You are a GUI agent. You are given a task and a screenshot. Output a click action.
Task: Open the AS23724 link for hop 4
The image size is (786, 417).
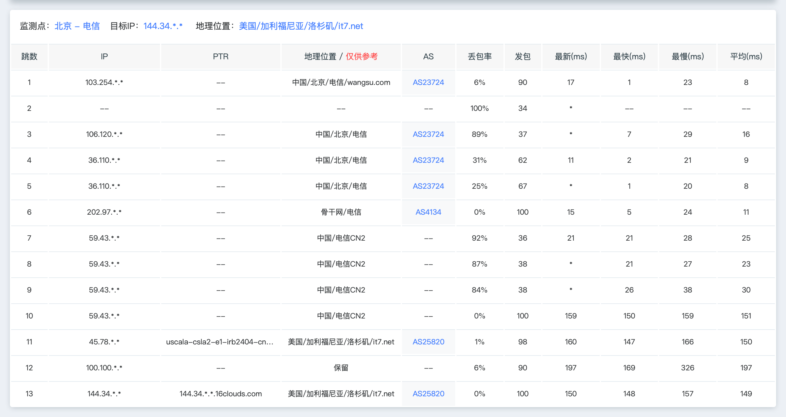pos(428,160)
